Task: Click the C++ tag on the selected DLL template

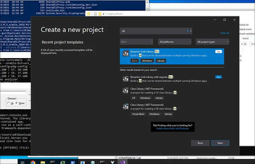Action: (x=135, y=61)
